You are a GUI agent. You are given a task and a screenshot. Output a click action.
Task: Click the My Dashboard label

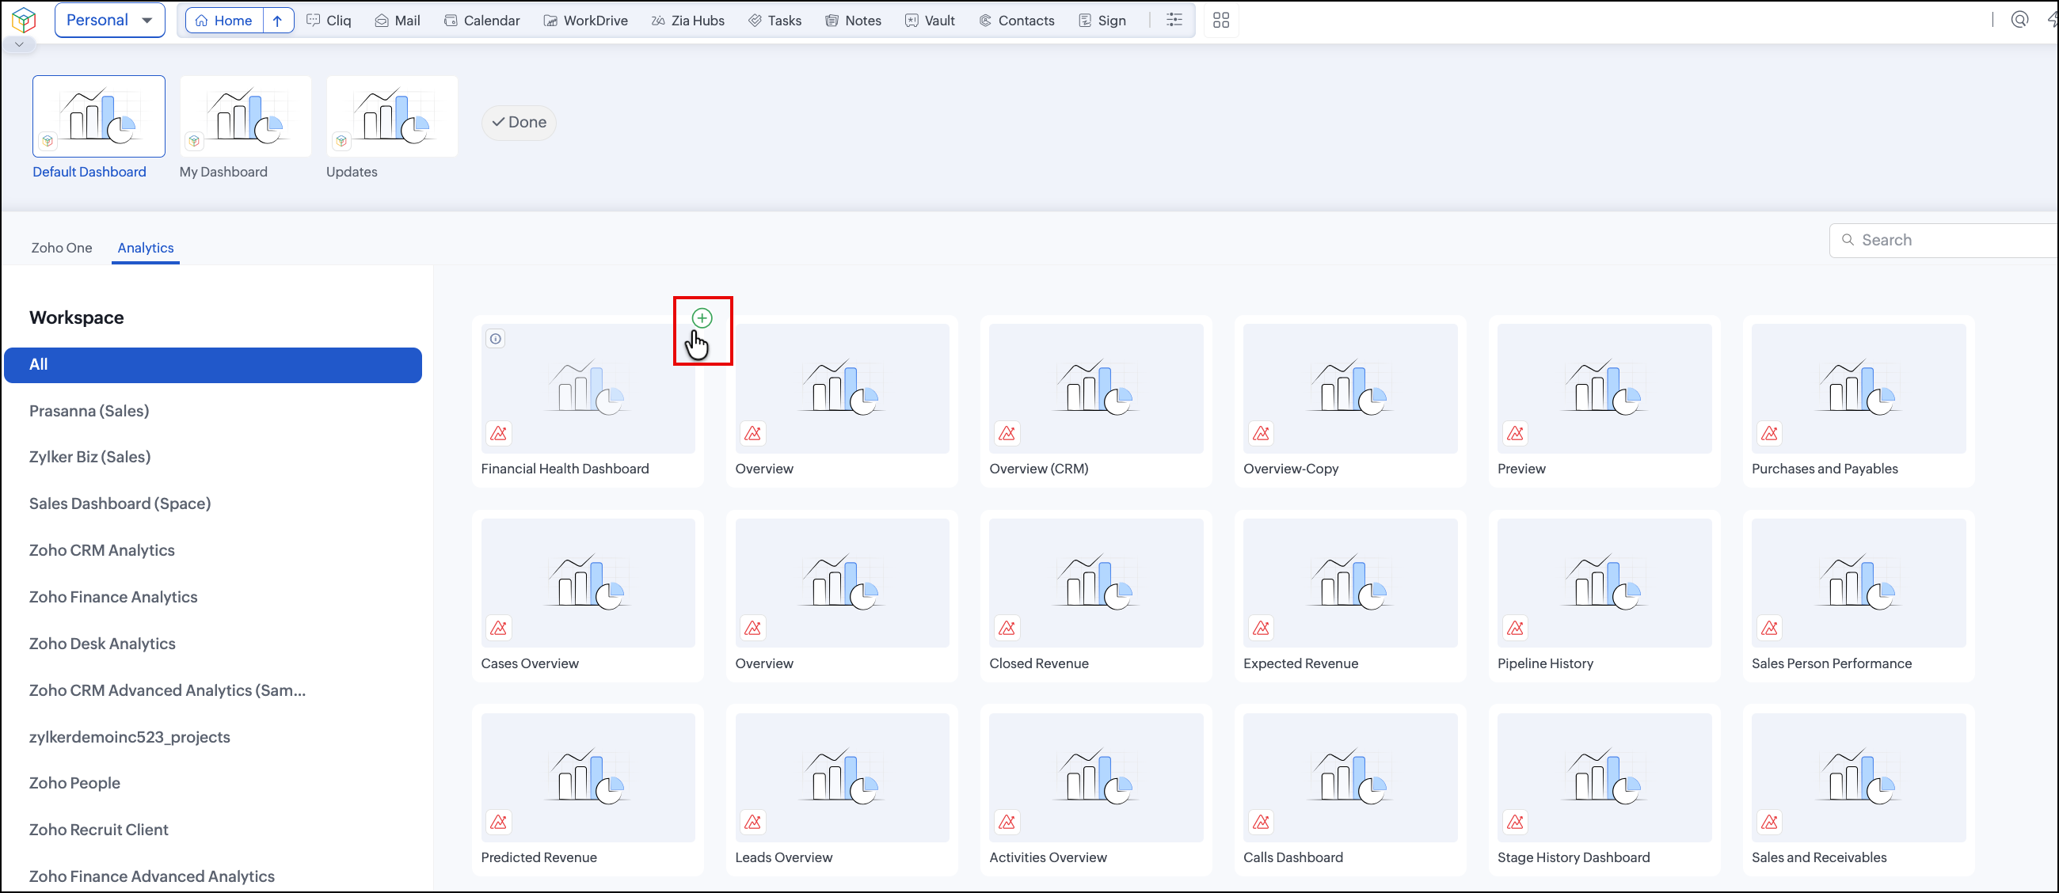coord(224,172)
